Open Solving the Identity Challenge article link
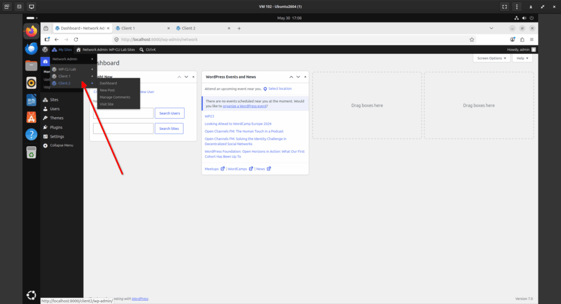 [245, 141]
